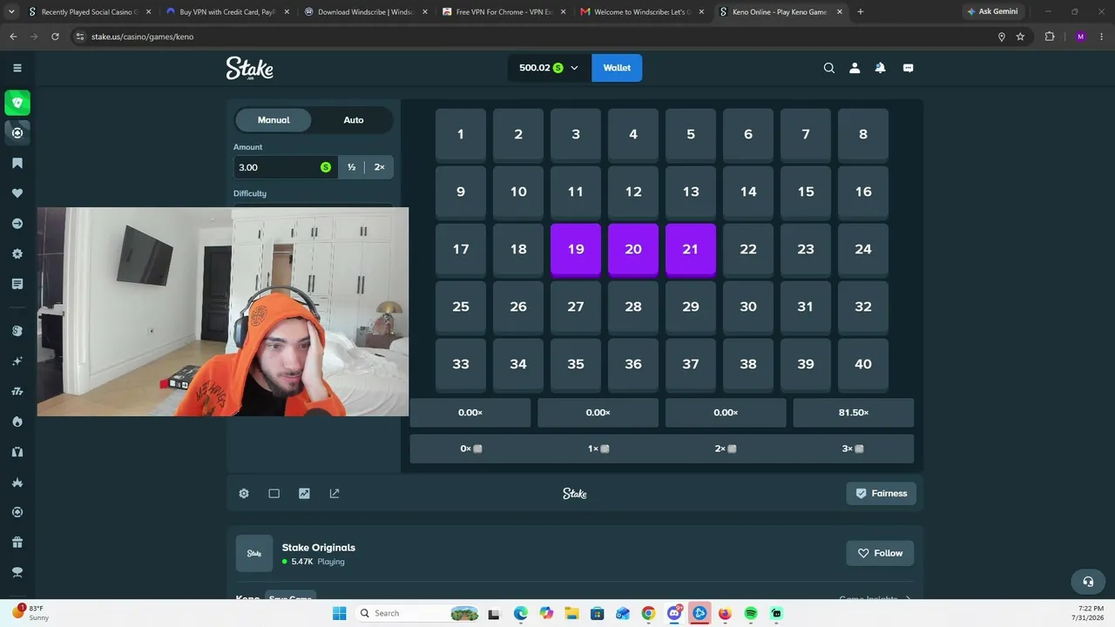Open favourites heart icon in the left sidebar

coord(17,193)
